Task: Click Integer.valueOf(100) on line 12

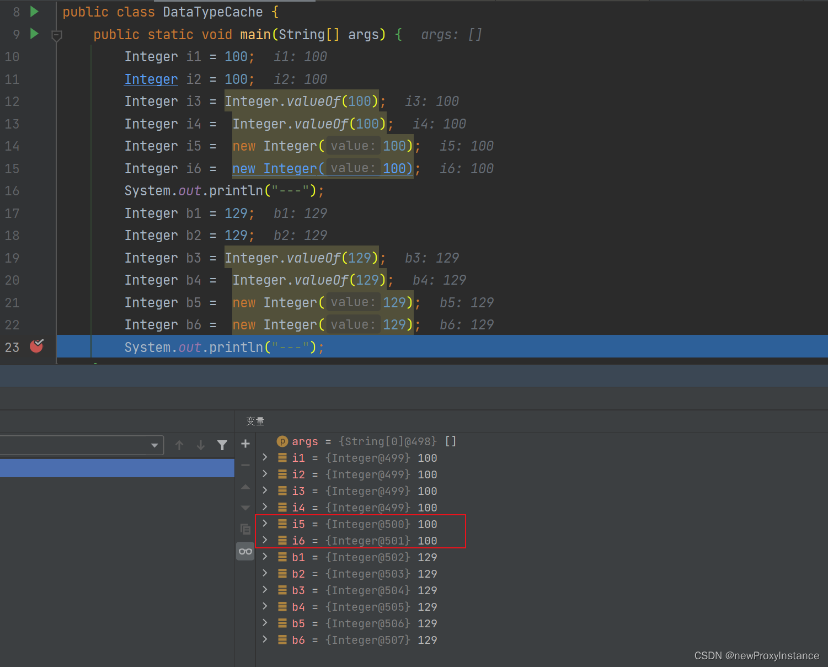Action: (301, 101)
